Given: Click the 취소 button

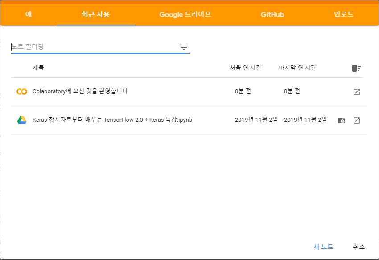Looking at the screenshot, I should (x=358, y=247).
